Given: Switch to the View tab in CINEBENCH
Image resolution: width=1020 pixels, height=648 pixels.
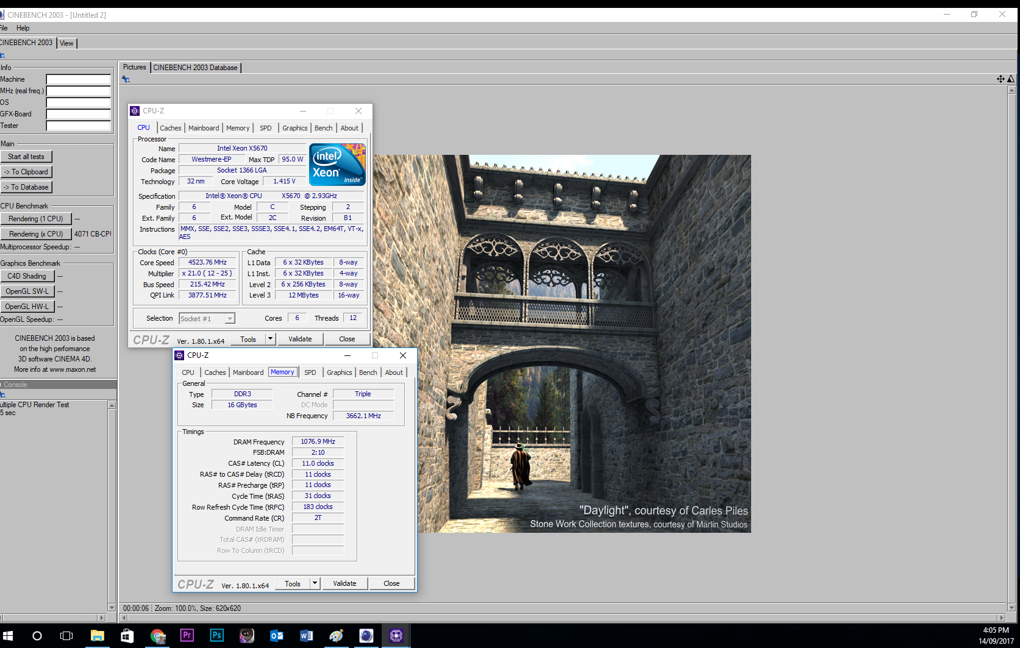Looking at the screenshot, I should (x=66, y=43).
